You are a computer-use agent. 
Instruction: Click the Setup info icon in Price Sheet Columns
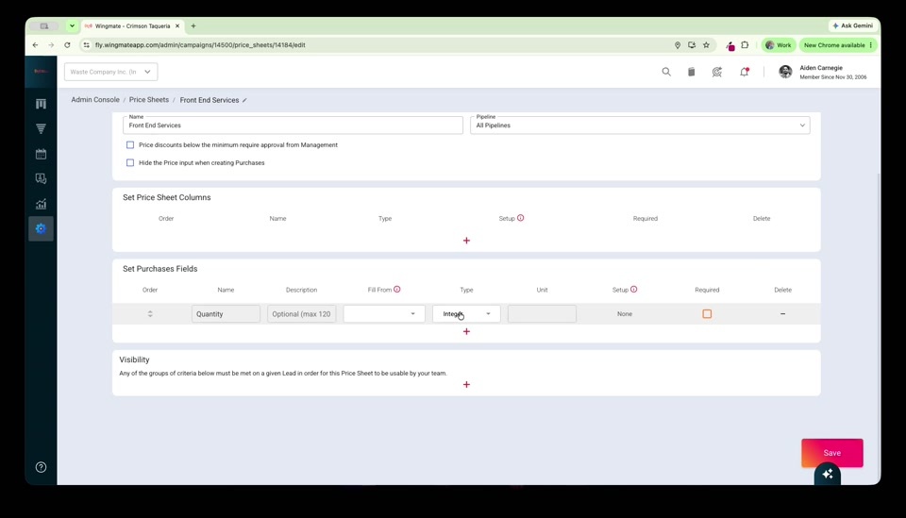(x=521, y=218)
